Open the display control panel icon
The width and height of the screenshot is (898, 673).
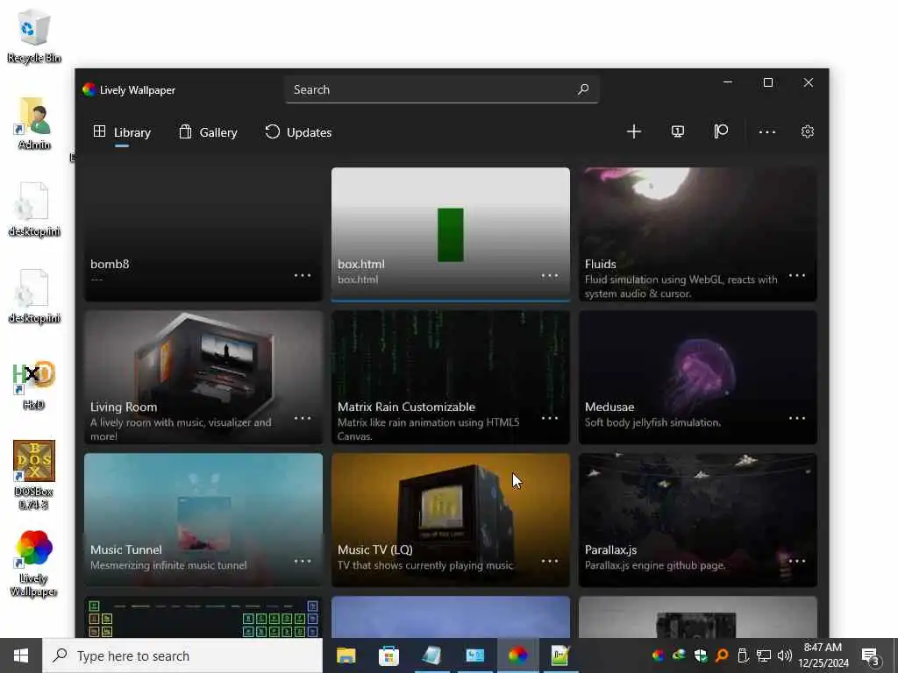(678, 132)
